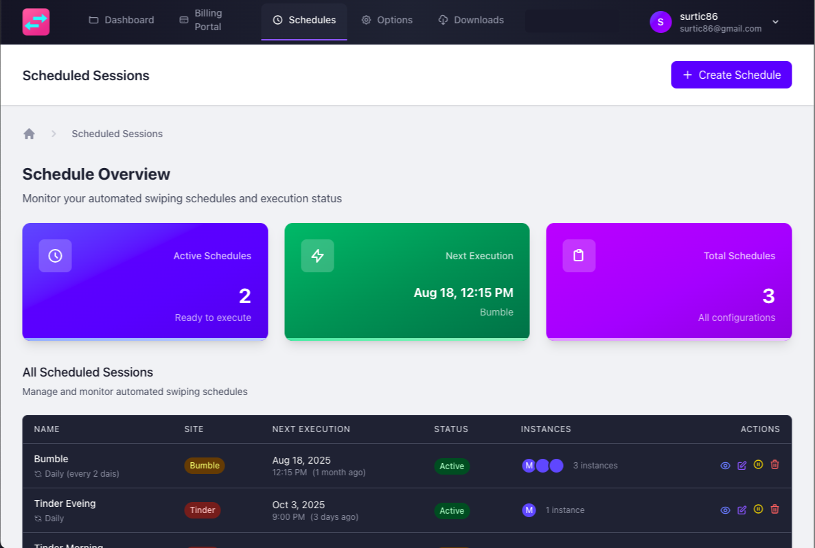Delete the Tinder Eveing schedule
Viewport: 815px width, 548px height.
[x=774, y=510]
